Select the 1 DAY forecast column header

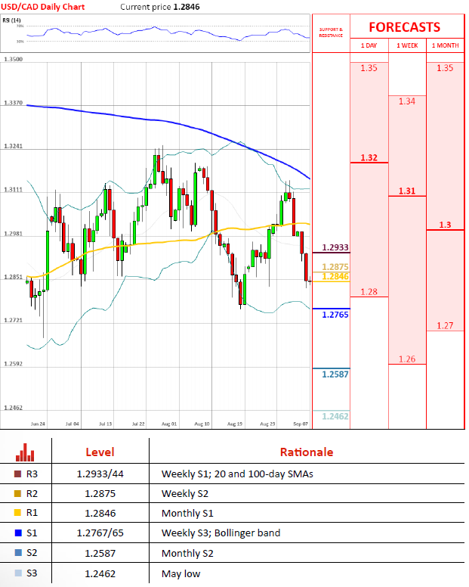(x=369, y=45)
